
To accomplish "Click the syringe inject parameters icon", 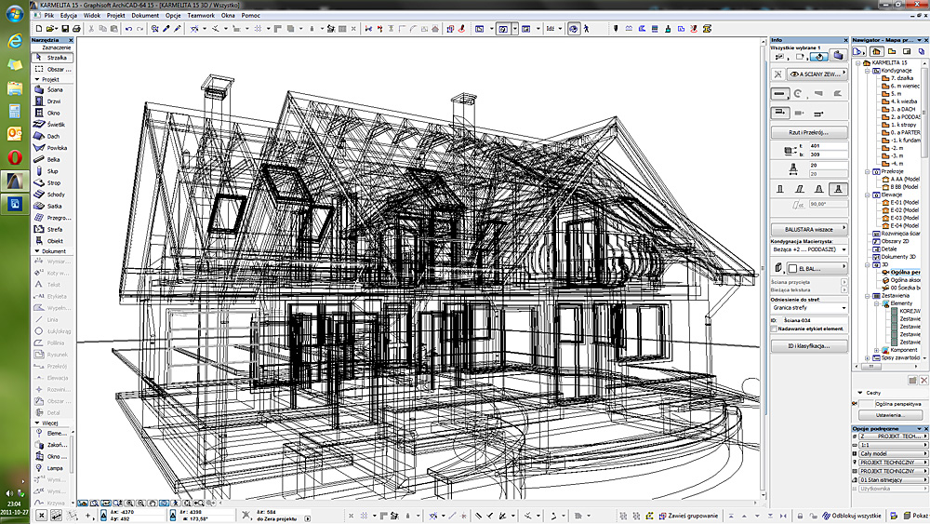I will pyautogui.click(x=178, y=29).
